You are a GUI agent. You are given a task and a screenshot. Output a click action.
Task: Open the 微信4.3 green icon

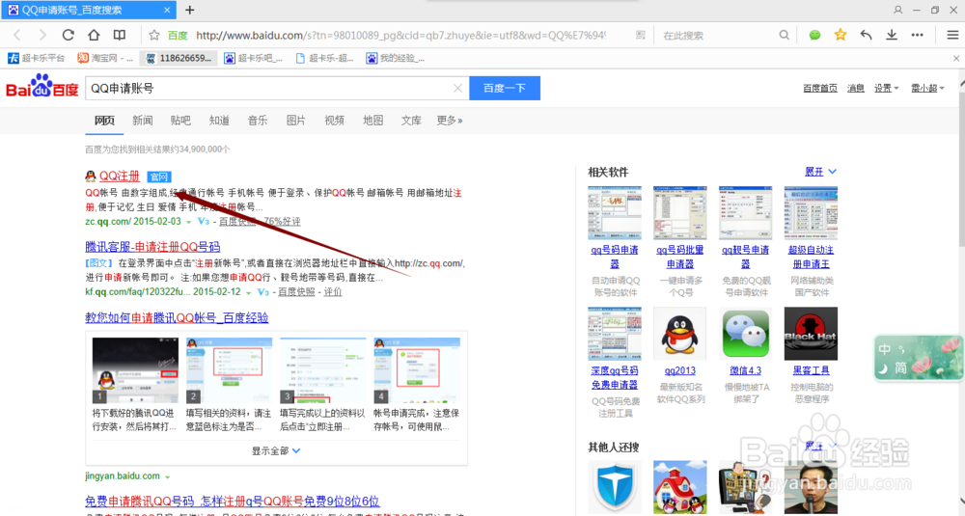[745, 334]
